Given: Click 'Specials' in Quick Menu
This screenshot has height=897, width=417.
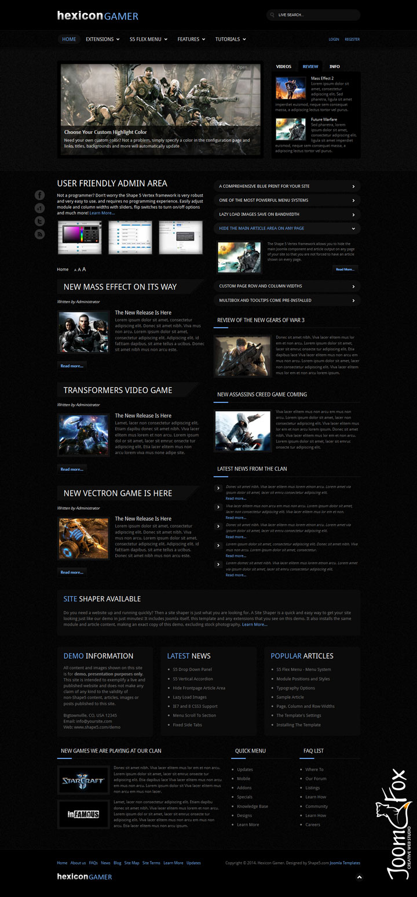Looking at the screenshot, I should (244, 797).
